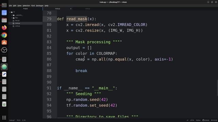Click on IMREAD_COLOR in line 80
This screenshot has height=122, width=218.
point(131,25)
